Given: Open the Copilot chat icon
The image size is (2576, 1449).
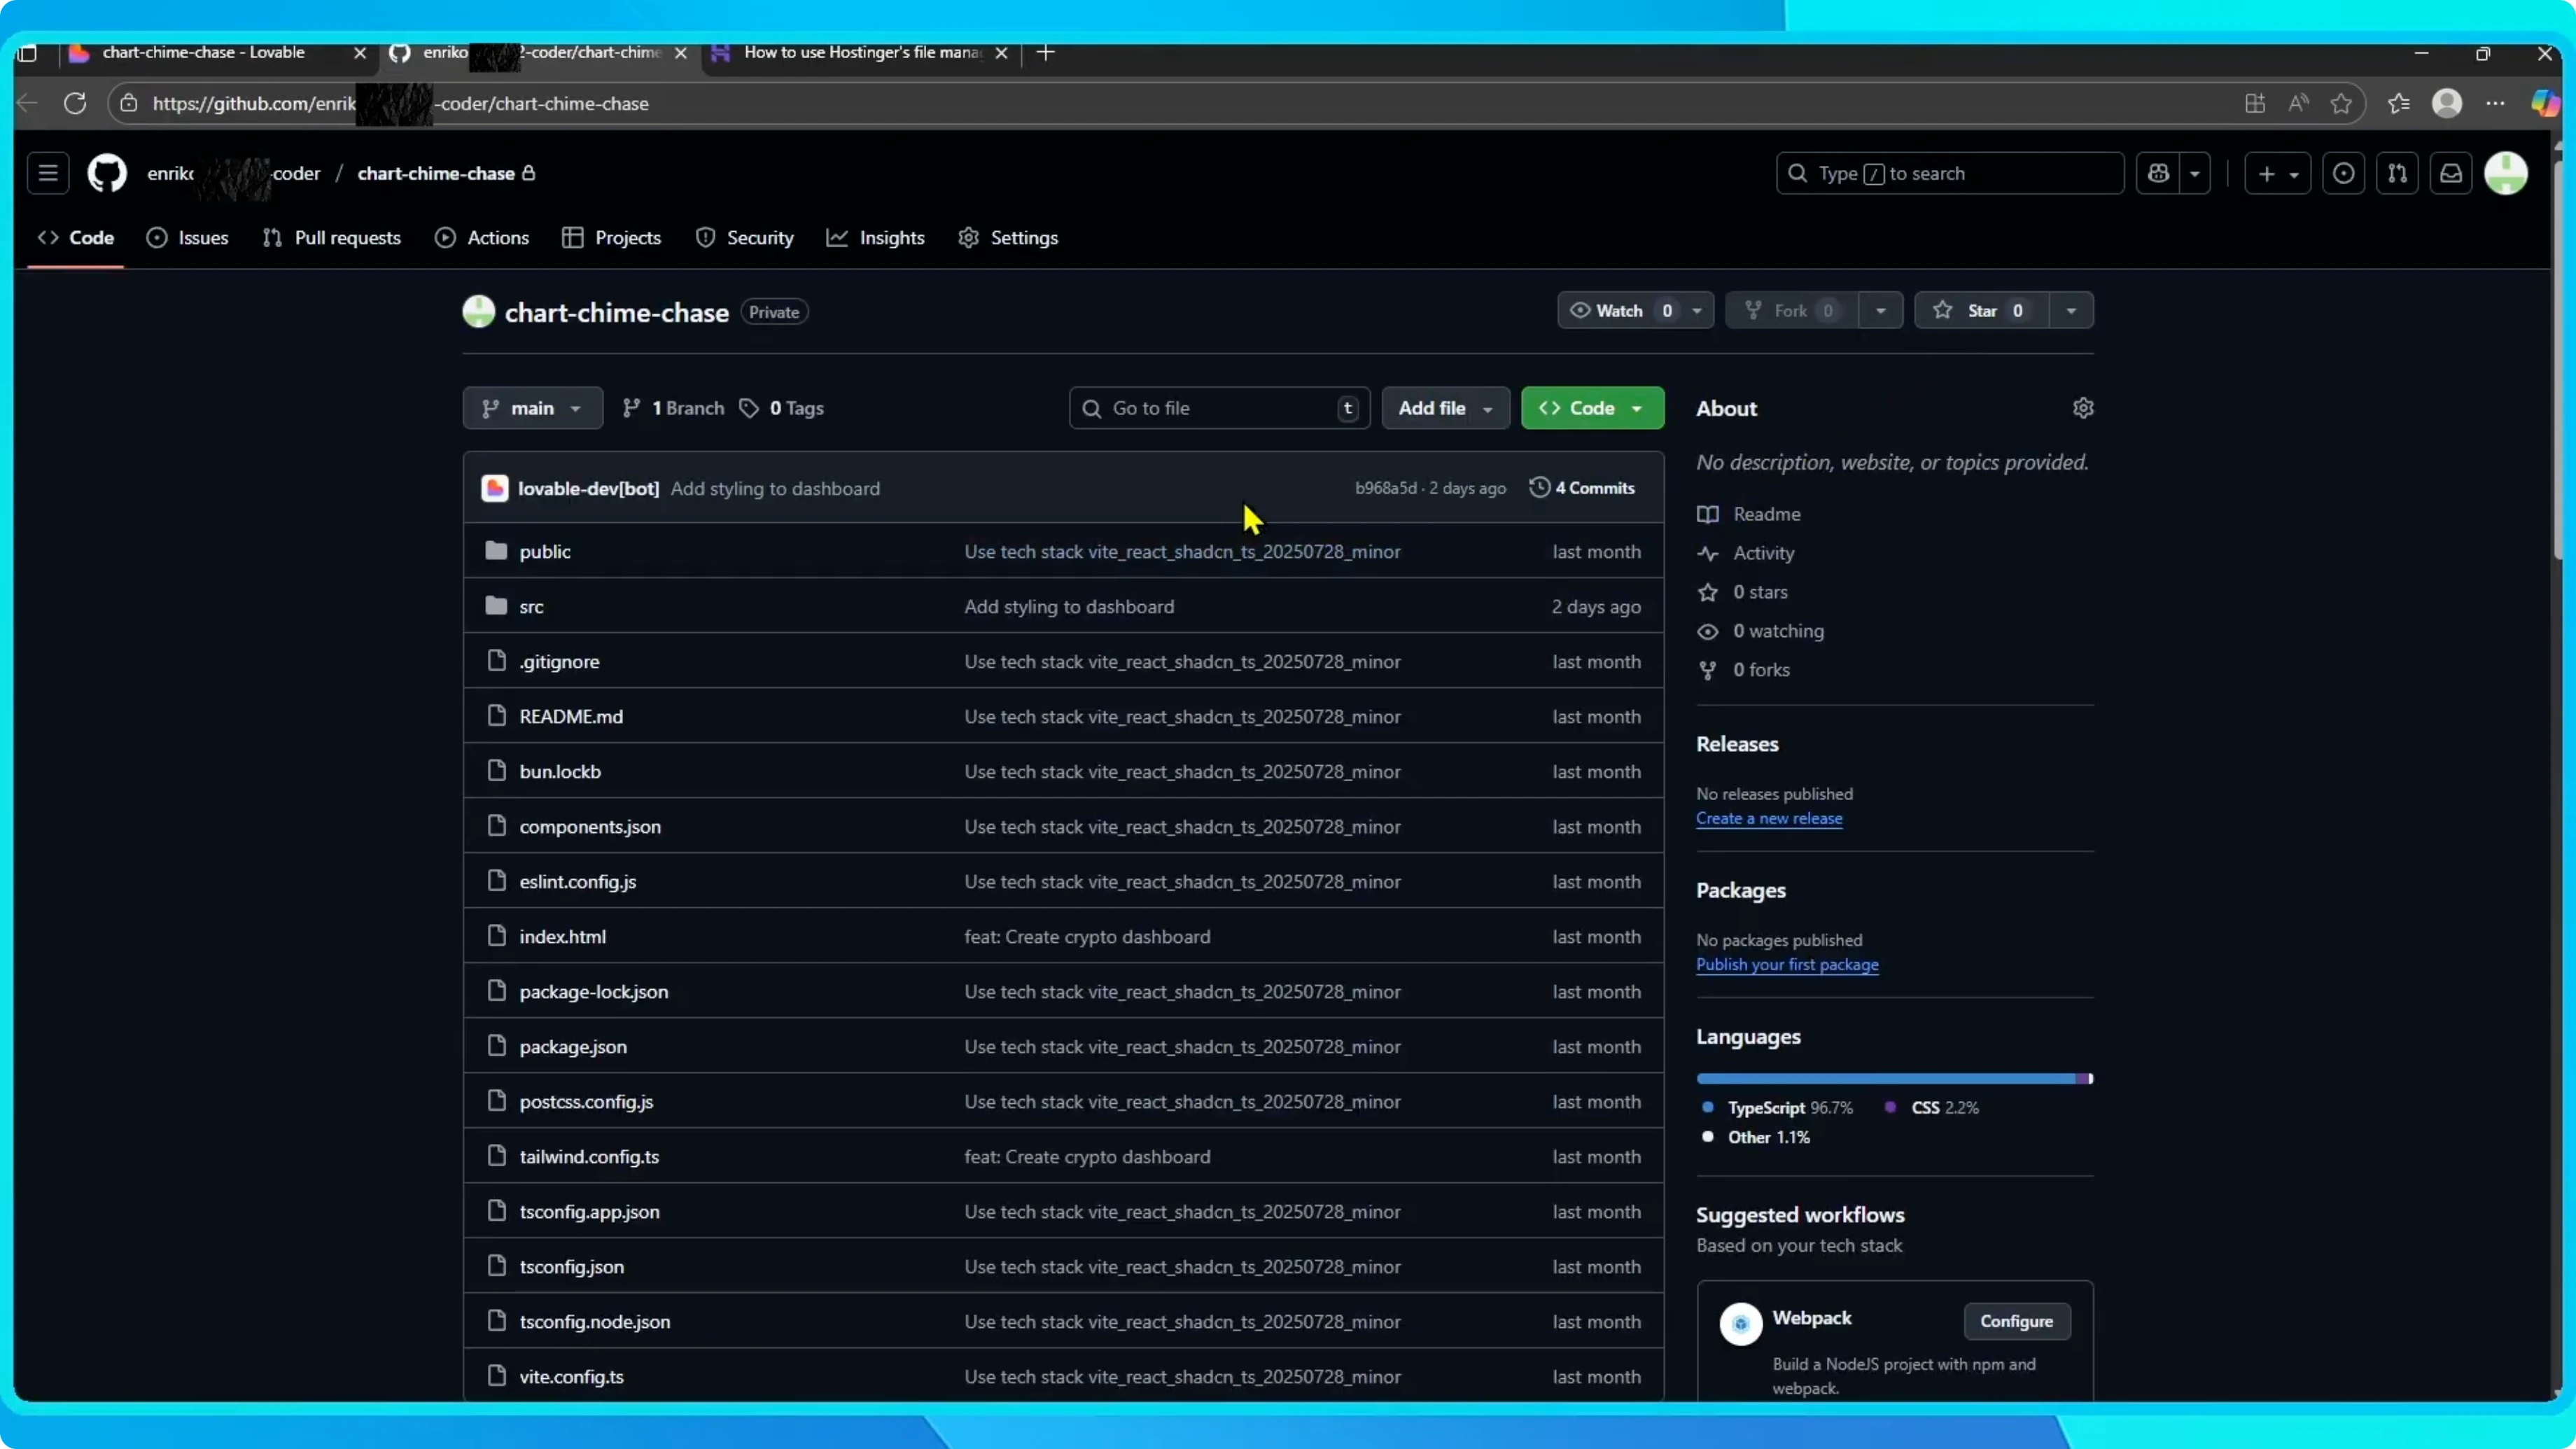Looking at the screenshot, I should pyautogui.click(x=2158, y=173).
